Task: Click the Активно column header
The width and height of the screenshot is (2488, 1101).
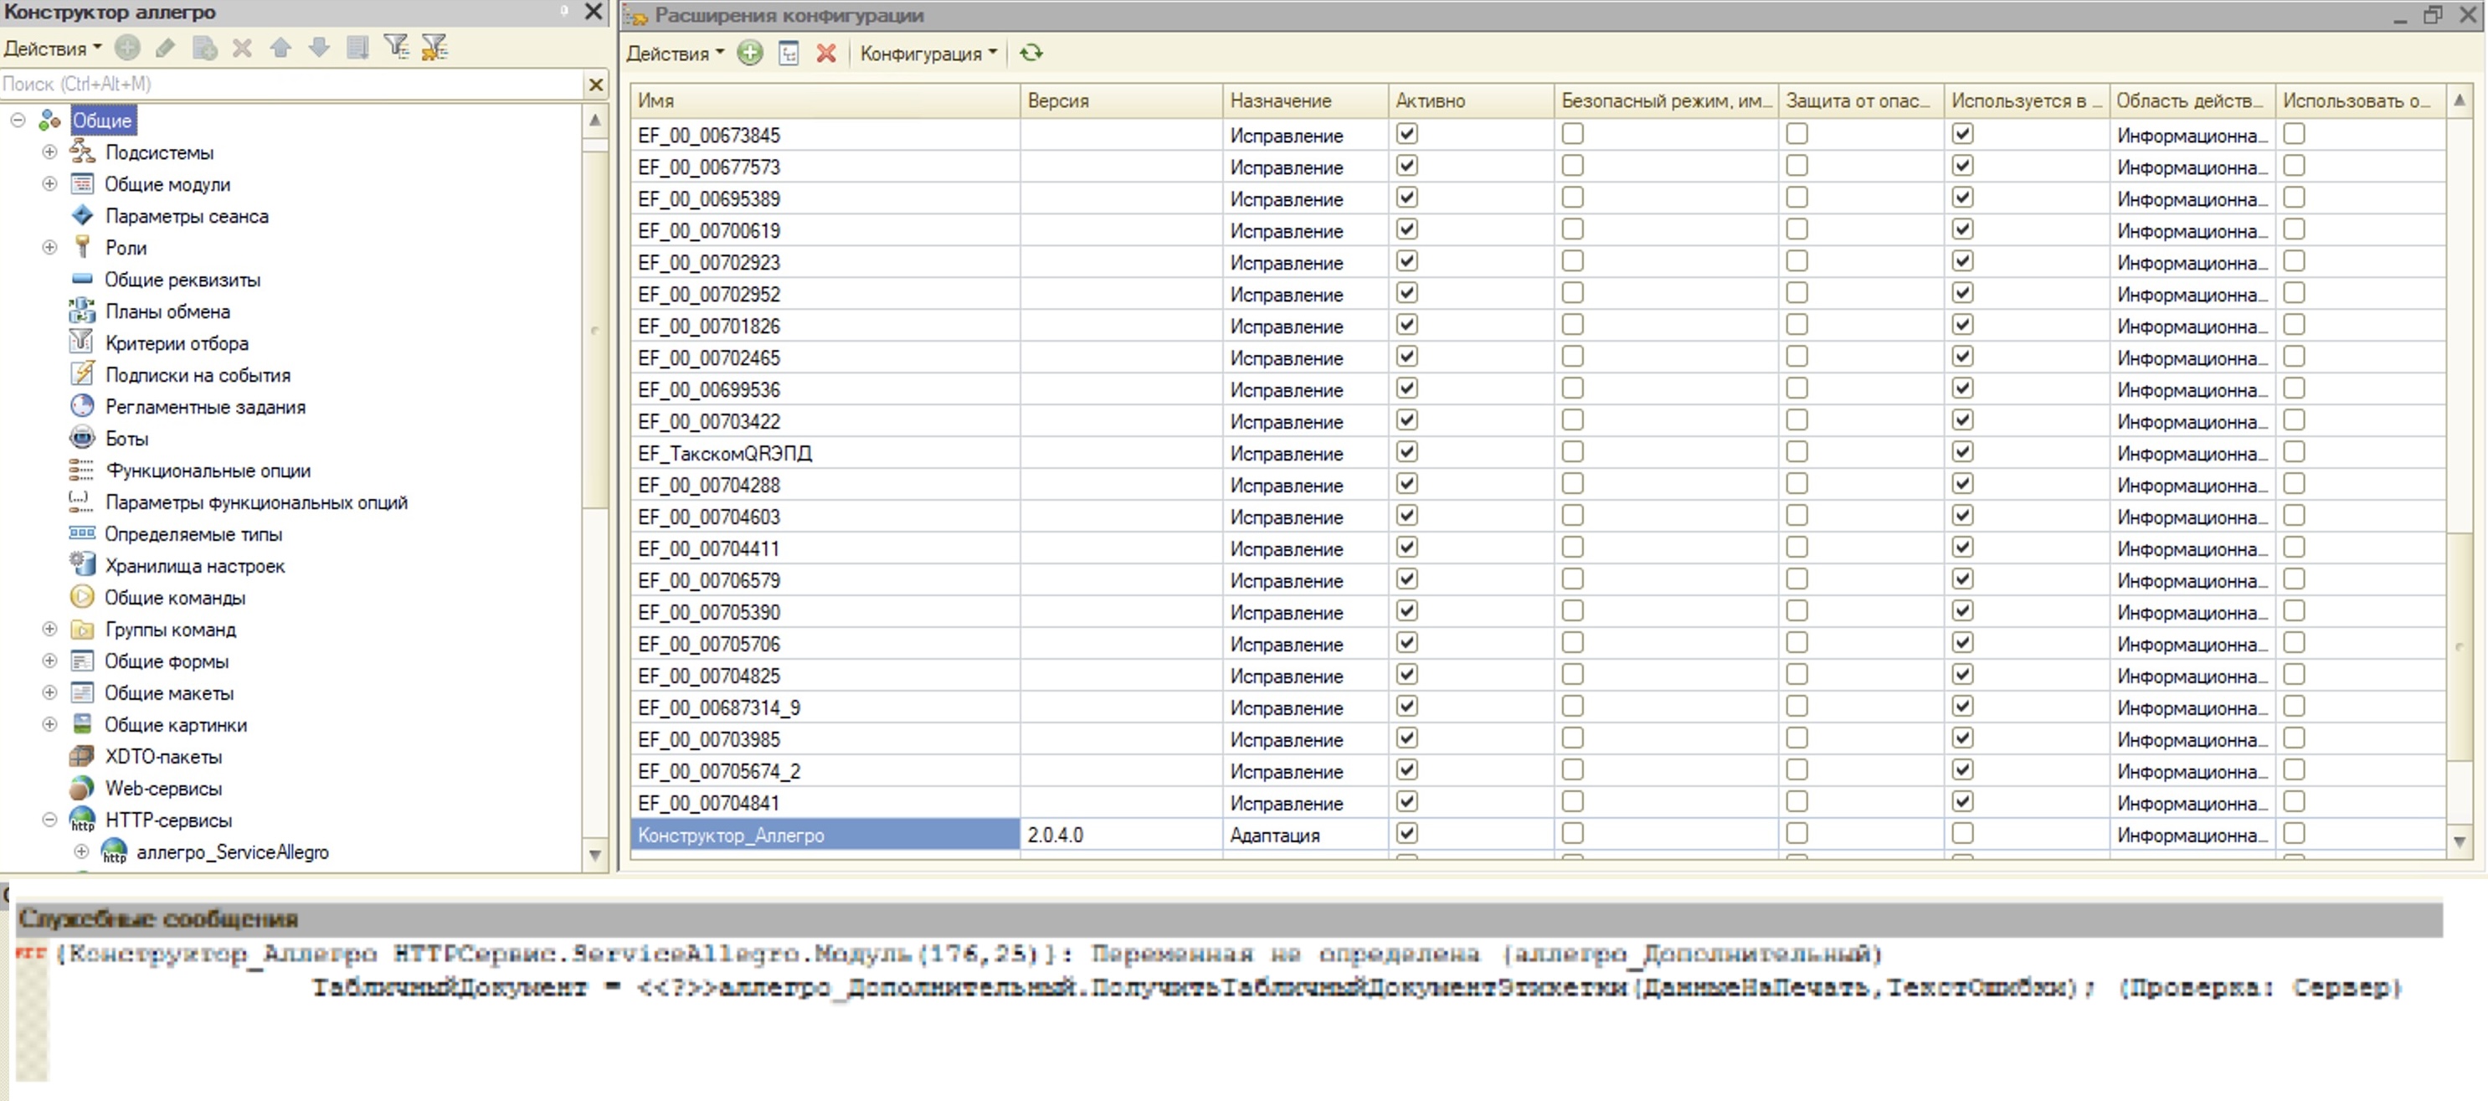Action: [x=1472, y=100]
